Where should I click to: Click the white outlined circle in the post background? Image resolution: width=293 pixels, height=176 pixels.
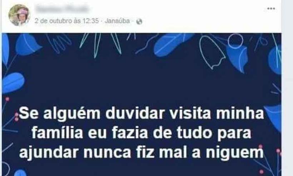[235, 41]
